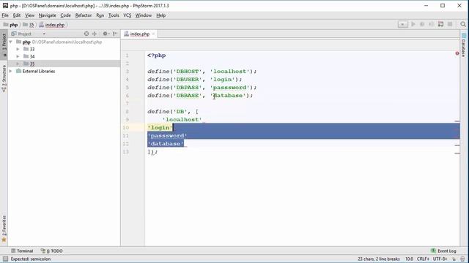Collapse the php root folder arrow

[x=11, y=42]
